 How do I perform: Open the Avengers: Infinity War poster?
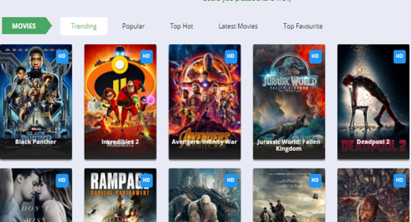(205, 102)
